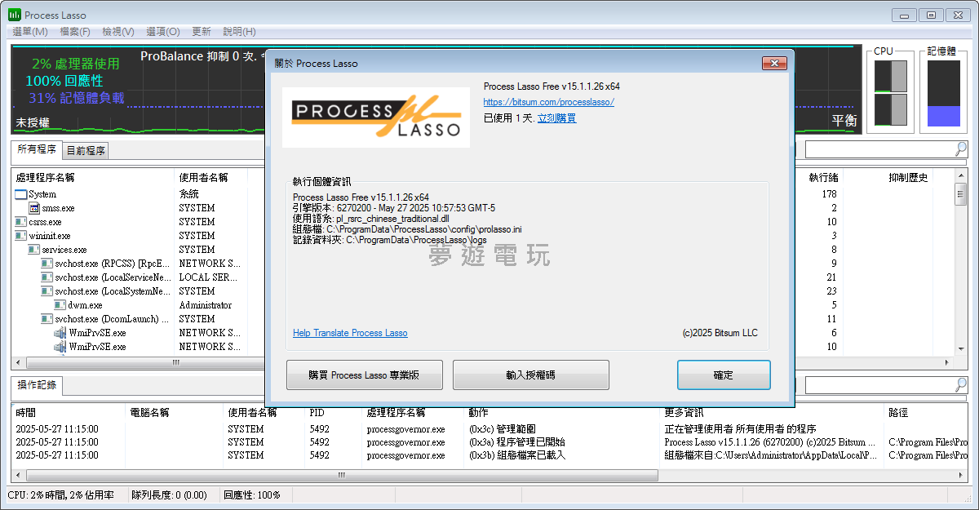Viewport: 979px width, 510px height.
Task: Click the magnifier icon in the log search box
Action: pyautogui.click(x=960, y=384)
